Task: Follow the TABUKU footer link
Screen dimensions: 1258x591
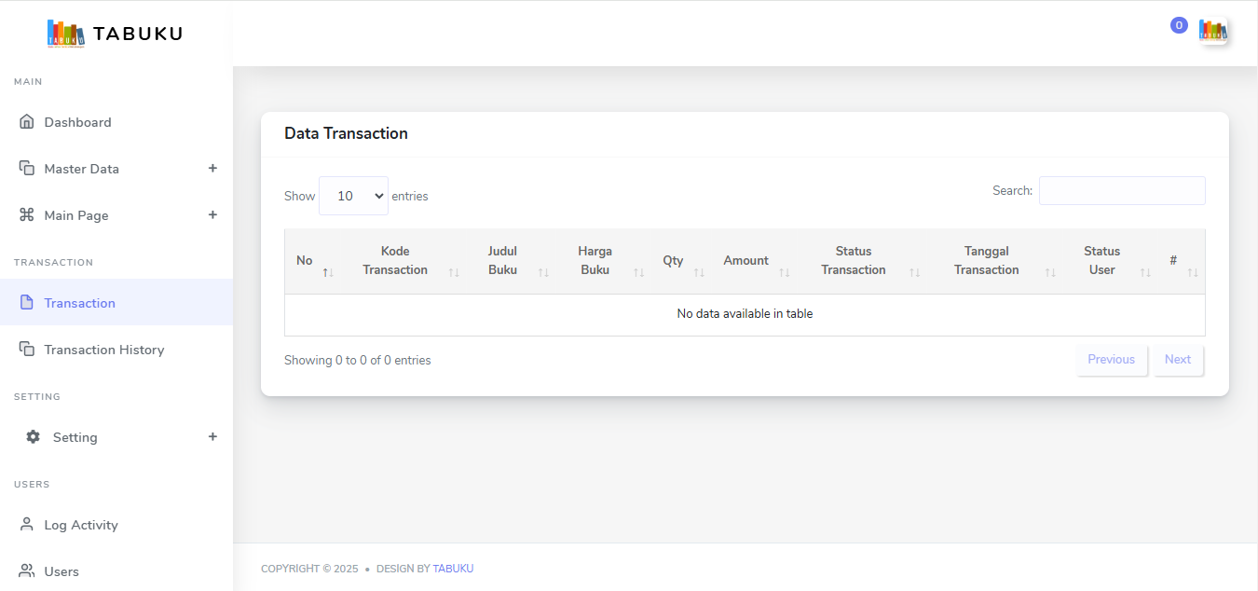Action: point(453,569)
